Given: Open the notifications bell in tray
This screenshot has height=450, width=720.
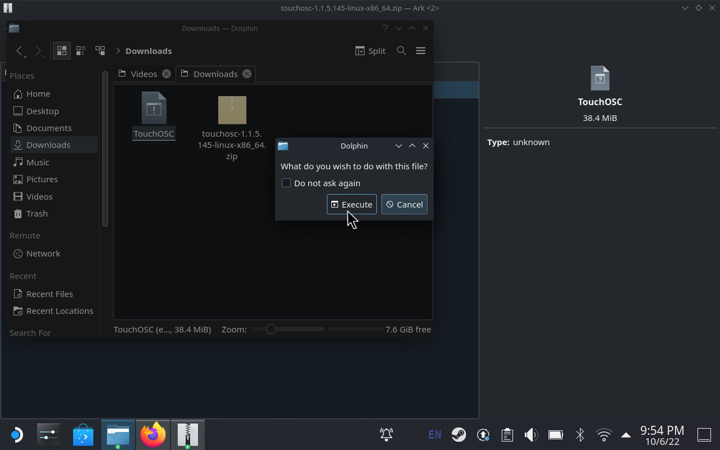Looking at the screenshot, I should pos(386,434).
